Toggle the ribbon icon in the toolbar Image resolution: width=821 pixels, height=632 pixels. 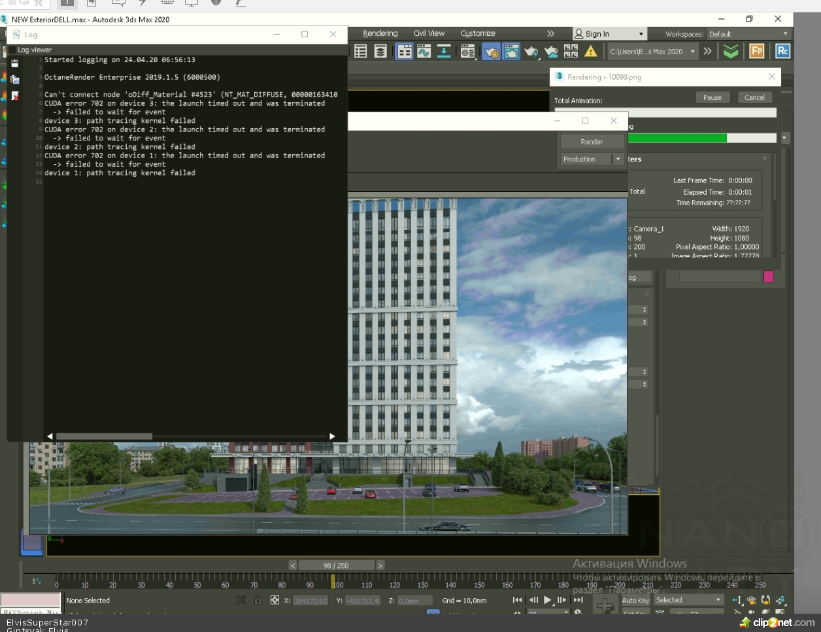click(405, 51)
